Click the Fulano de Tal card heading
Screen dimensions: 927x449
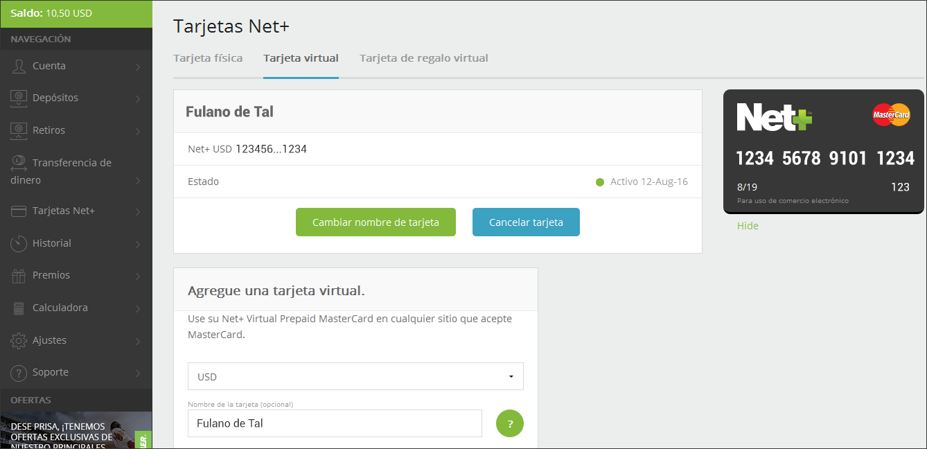[229, 112]
